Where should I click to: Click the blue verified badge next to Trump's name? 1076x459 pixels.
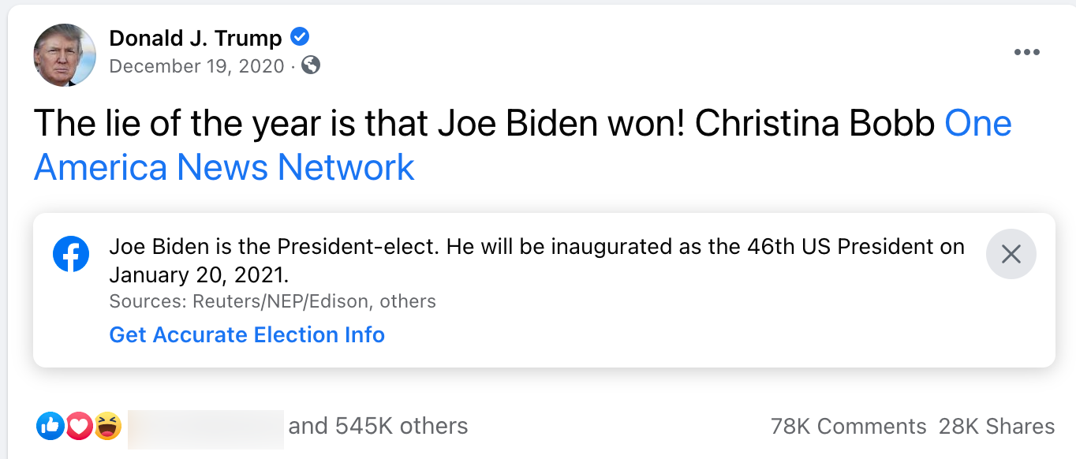click(300, 36)
